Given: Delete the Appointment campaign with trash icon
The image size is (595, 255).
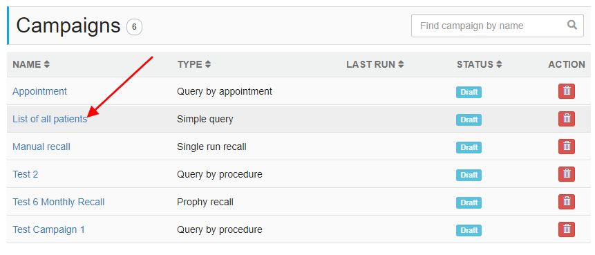Looking at the screenshot, I should point(567,91).
